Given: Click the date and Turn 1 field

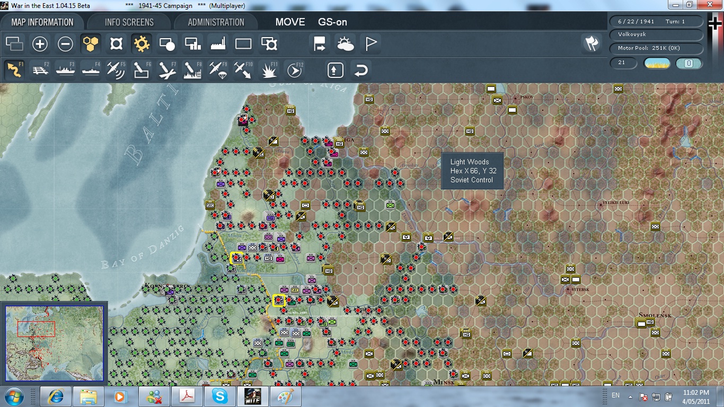Looking at the screenshot, I should tap(657, 22).
